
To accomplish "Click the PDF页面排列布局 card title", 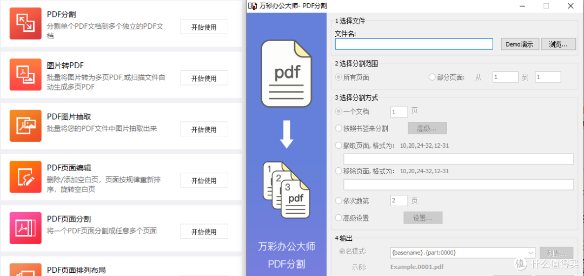I will 76,270.
